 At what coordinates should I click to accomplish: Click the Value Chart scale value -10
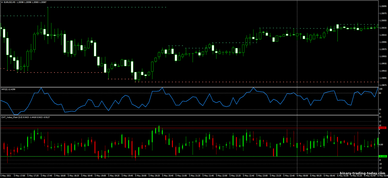click(x=380, y=164)
